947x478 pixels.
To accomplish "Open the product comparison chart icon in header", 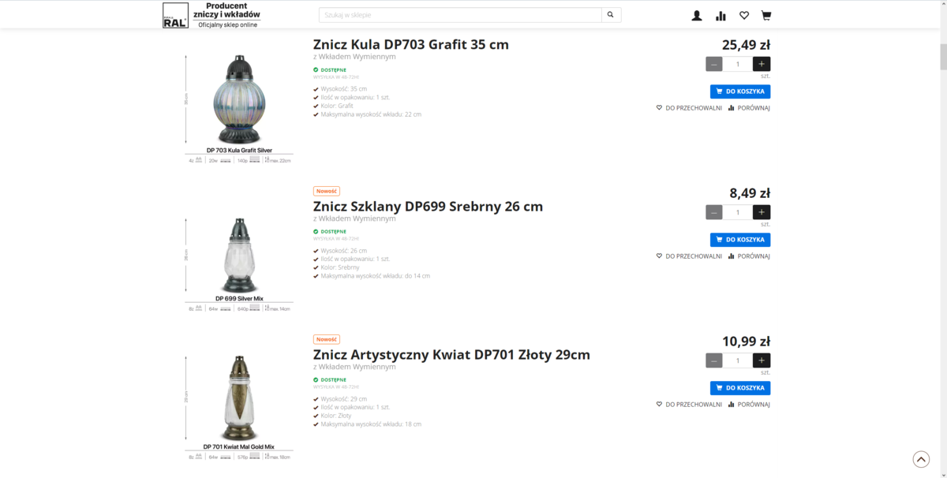I will (x=721, y=15).
